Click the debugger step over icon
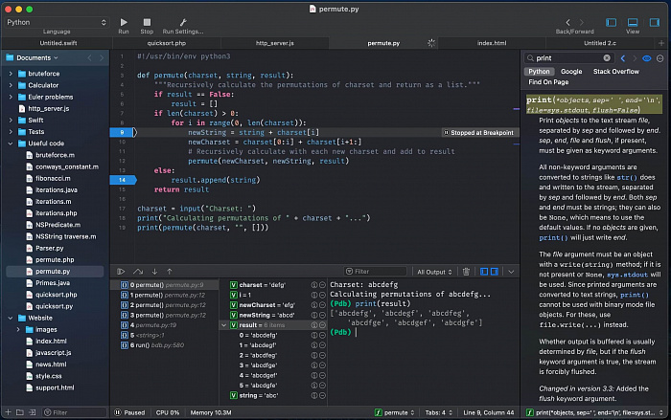This screenshot has width=671, height=420. (x=138, y=272)
